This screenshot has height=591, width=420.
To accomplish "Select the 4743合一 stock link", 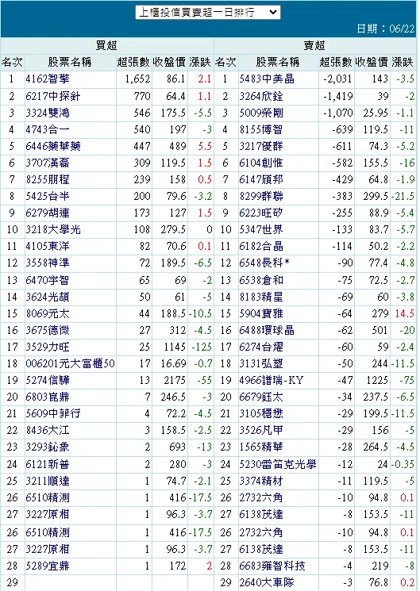I will coord(48,129).
